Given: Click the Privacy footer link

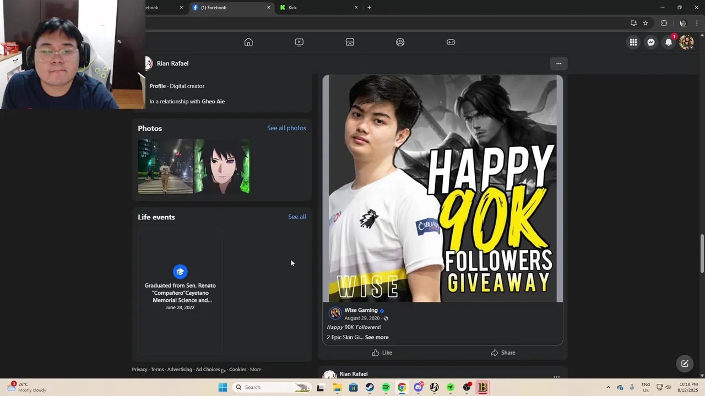Looking at the screenshot, I should (139, 370).
